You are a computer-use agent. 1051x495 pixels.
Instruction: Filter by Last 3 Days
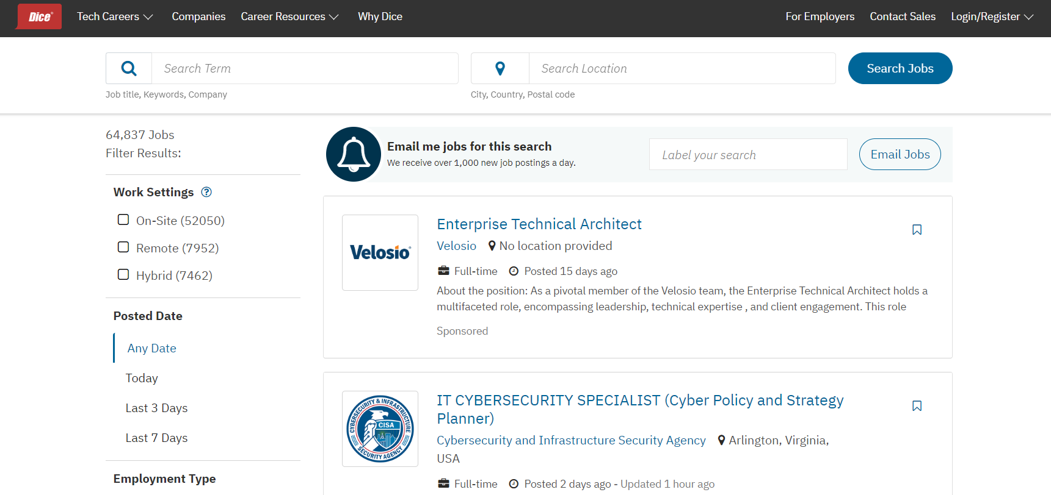tap(156, 408)
